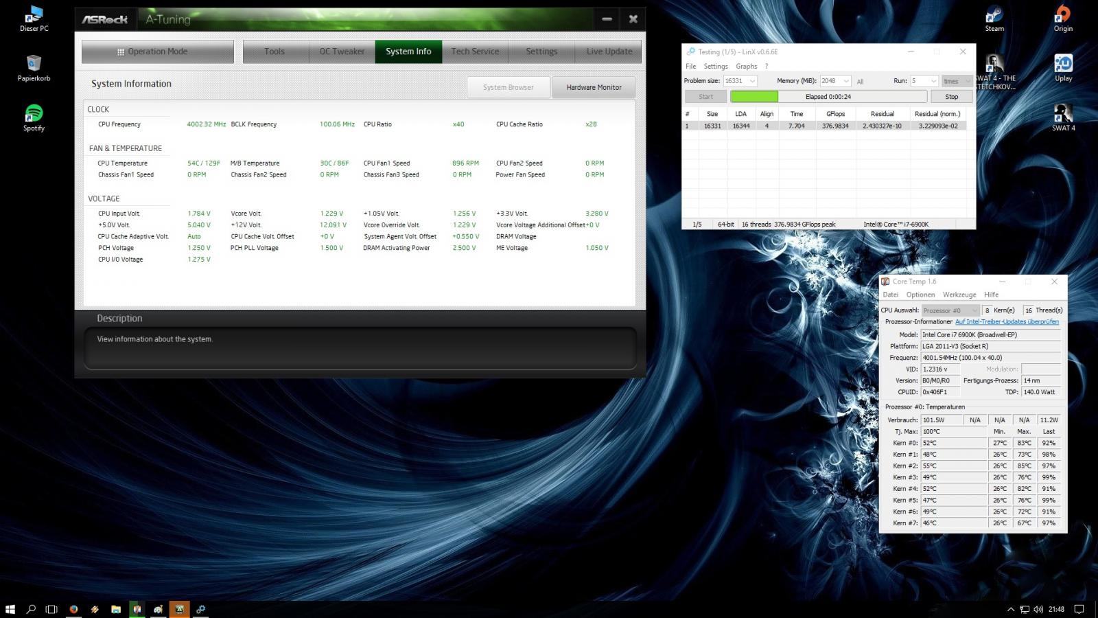1098x618 pixels.
Task: Open the Hilfe menu in Core Temp
Action: click(991, 295)
